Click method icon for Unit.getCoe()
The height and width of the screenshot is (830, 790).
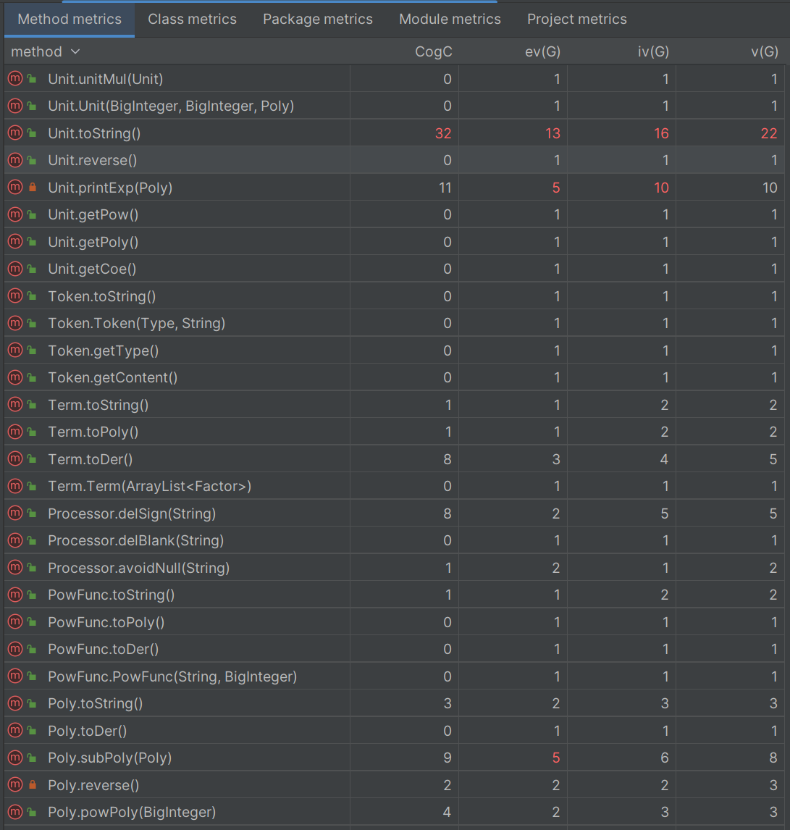pos(15,269)
